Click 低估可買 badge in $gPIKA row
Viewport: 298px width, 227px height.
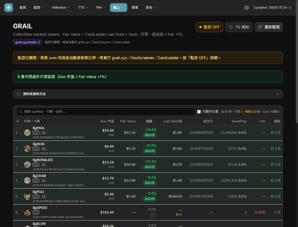pos(150,135)
